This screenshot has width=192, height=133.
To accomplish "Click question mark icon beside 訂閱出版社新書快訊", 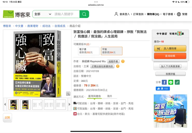I will click(x=118, y=66).
